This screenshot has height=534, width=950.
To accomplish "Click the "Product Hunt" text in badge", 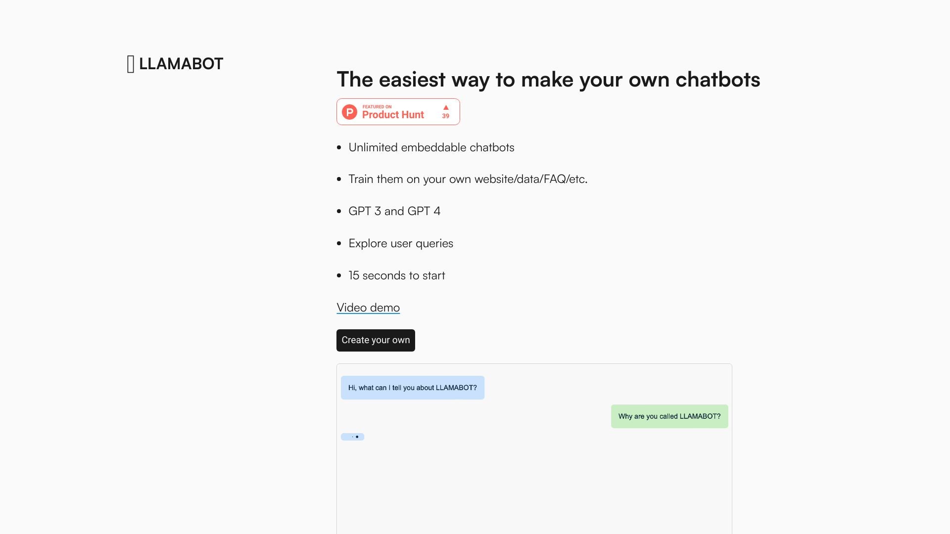I will coord(393,115).
